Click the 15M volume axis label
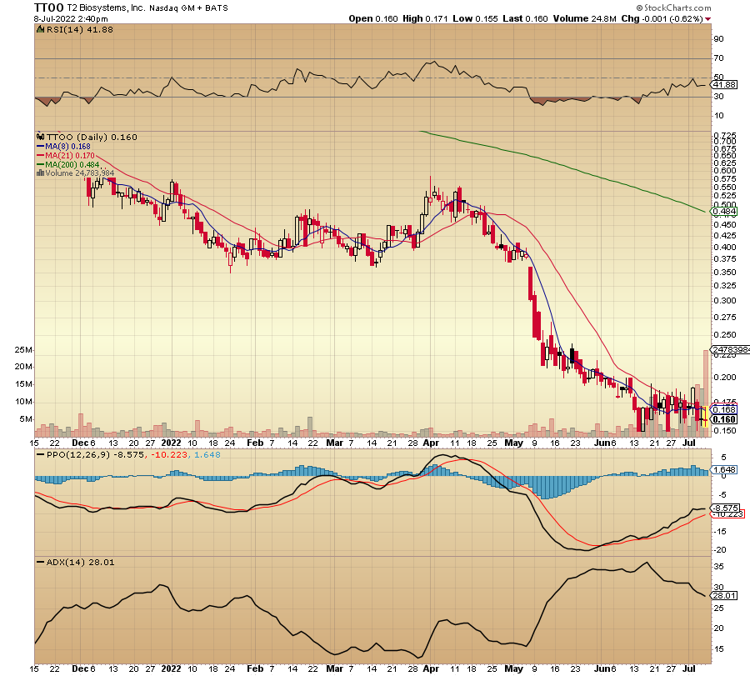This screenshot has height=676, width=750. pos(23,384)
